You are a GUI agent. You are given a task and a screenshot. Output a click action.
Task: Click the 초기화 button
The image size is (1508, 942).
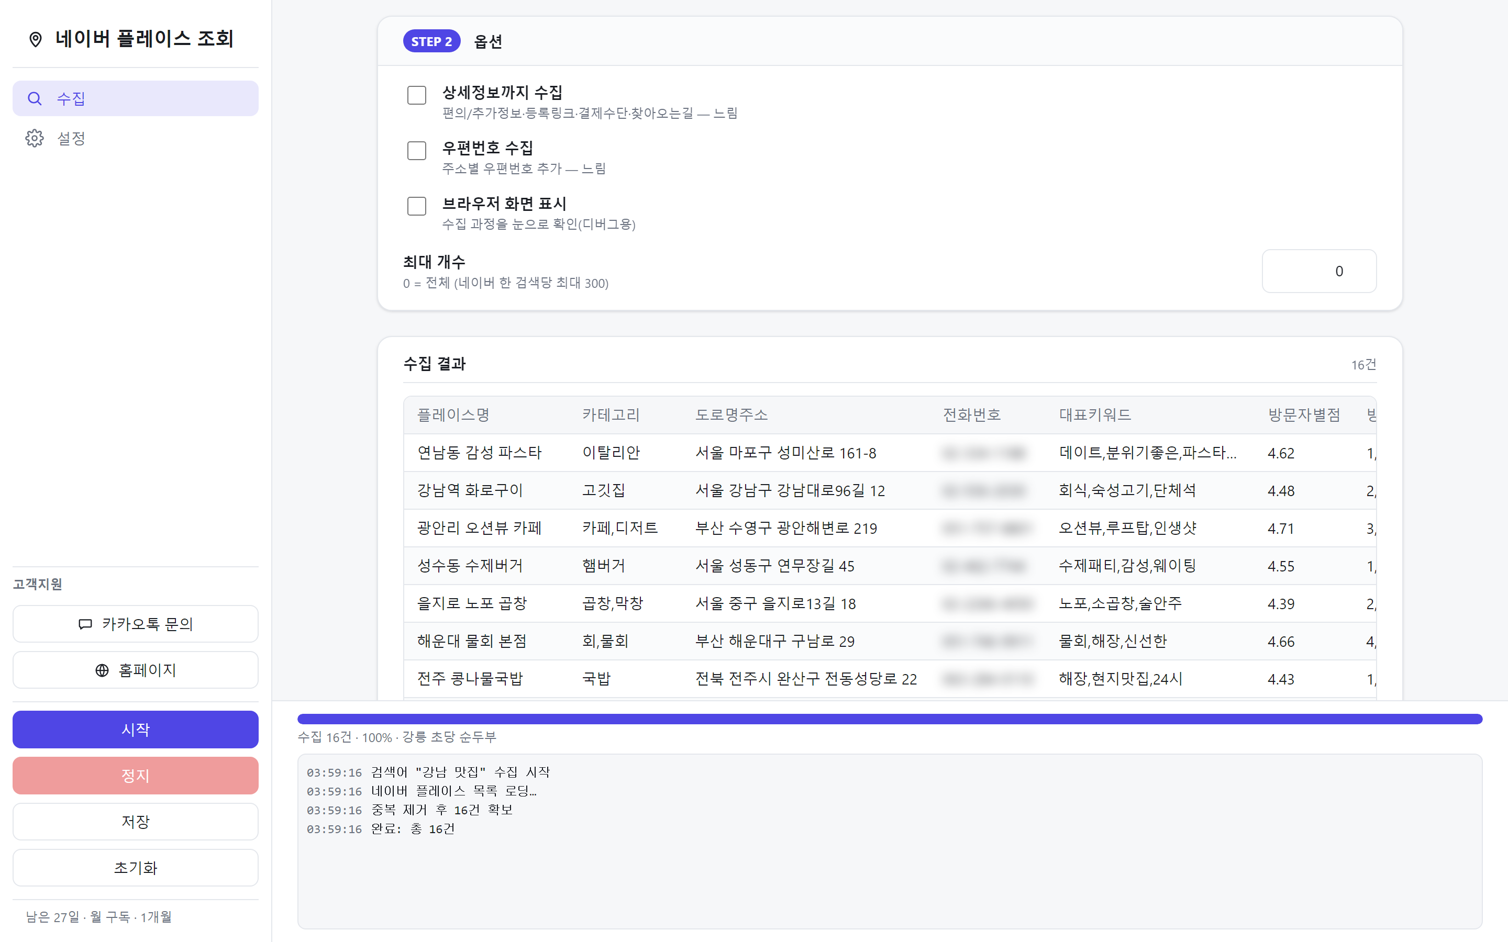(135, 868)
